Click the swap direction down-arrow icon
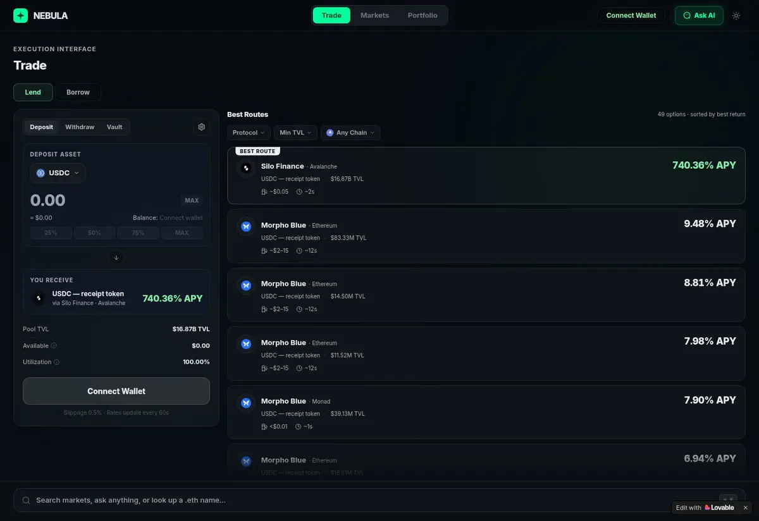The width and height of the screenshot is (759, 521). [x=116, y=257]
